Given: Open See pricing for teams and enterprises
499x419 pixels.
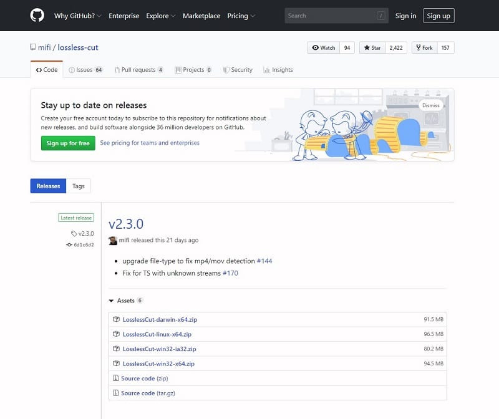Looking at the screenshot, I should [150, 143].
